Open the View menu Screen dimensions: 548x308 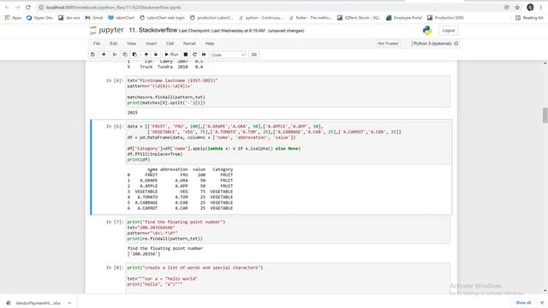131,44
